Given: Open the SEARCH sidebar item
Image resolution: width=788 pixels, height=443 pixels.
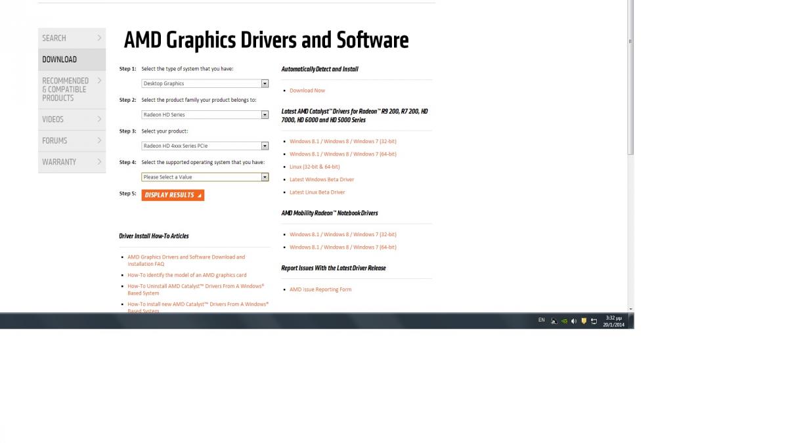Looking at the screenshot, I should pos(72,38).
